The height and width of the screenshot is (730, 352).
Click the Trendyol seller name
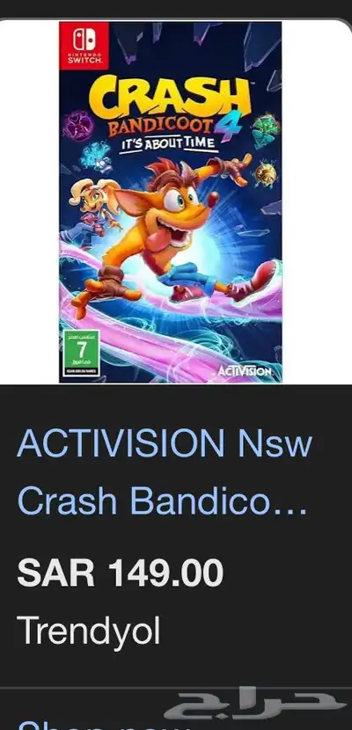pos(89,631)
